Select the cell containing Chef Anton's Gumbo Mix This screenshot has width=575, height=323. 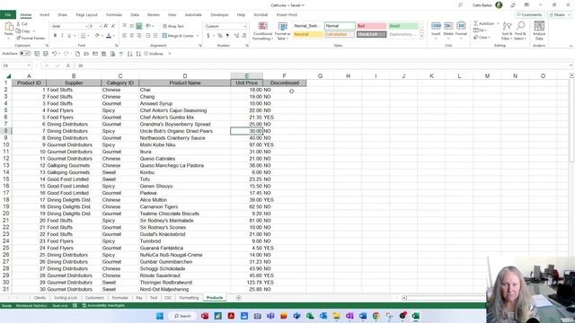pos(185,118)
